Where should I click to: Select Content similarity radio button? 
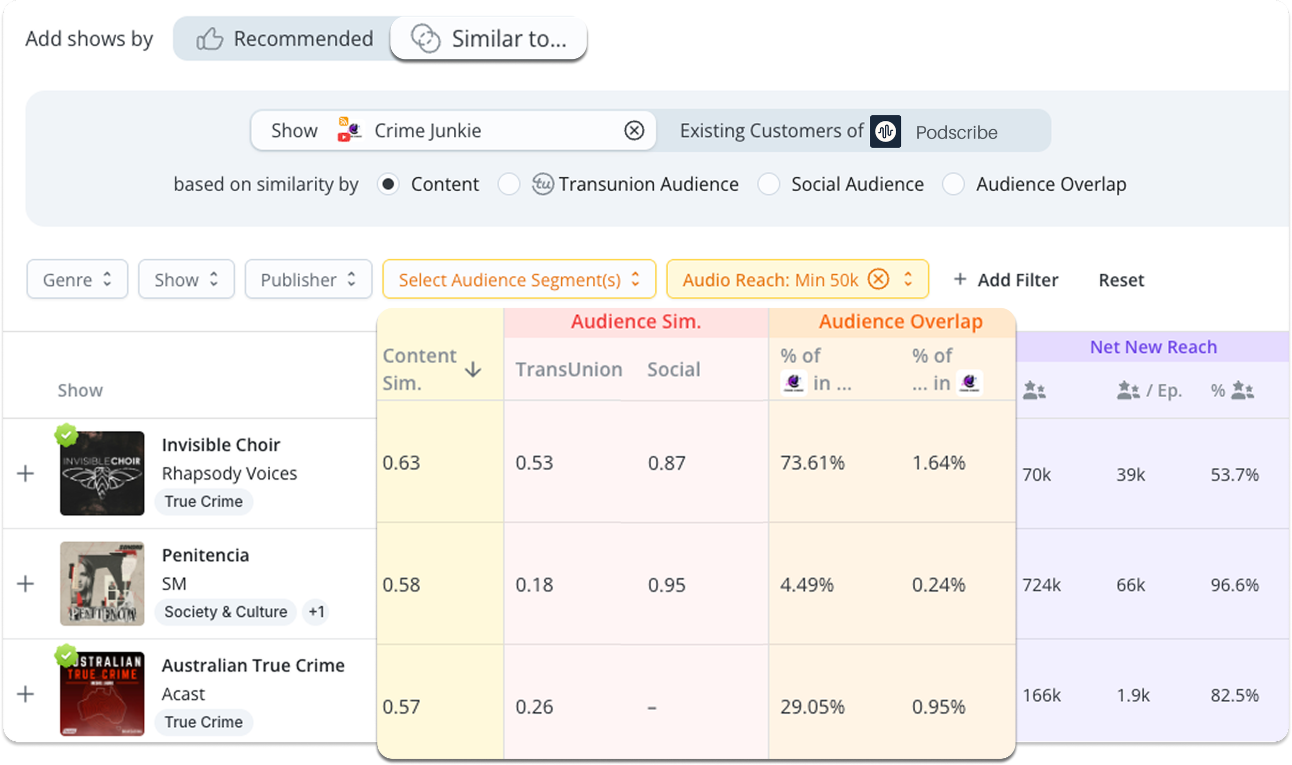tap(388, 184)
